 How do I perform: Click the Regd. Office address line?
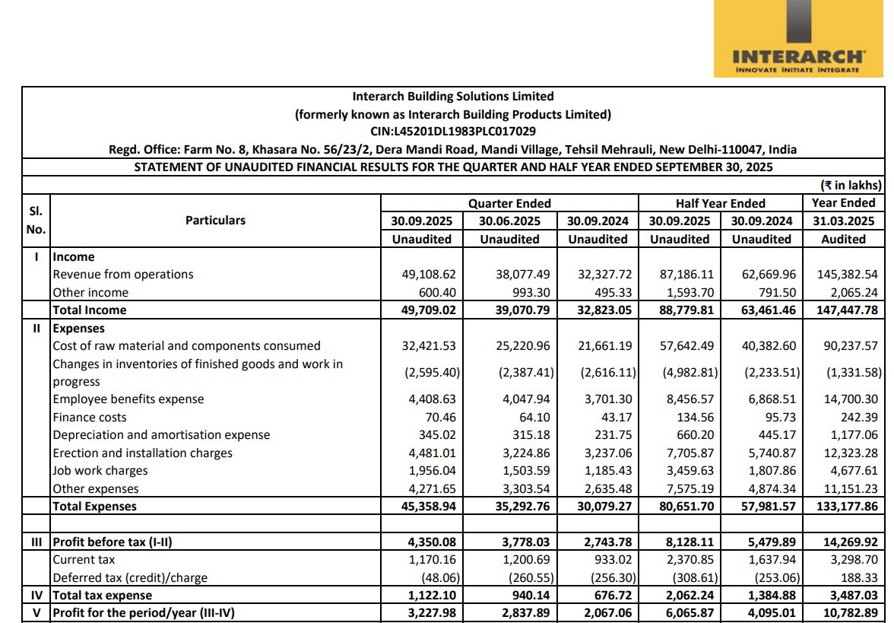point(453,149)
